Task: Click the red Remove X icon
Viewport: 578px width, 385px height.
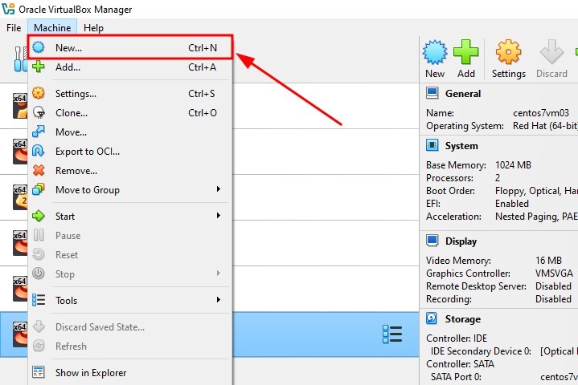Action: [38, 171]
